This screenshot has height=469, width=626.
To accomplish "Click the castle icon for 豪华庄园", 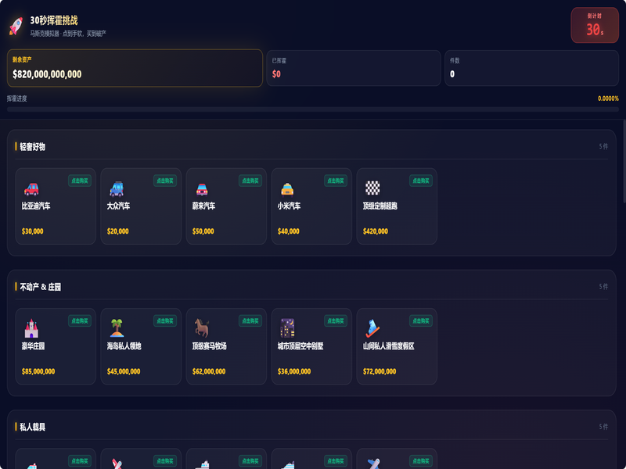I will pos(31,328).
